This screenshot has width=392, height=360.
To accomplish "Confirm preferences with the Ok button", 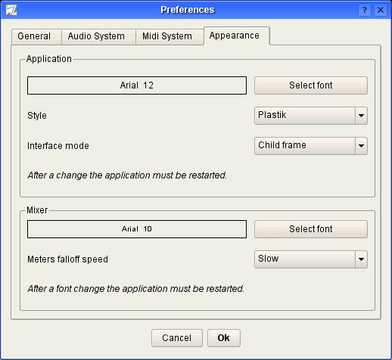I will 224,338.
